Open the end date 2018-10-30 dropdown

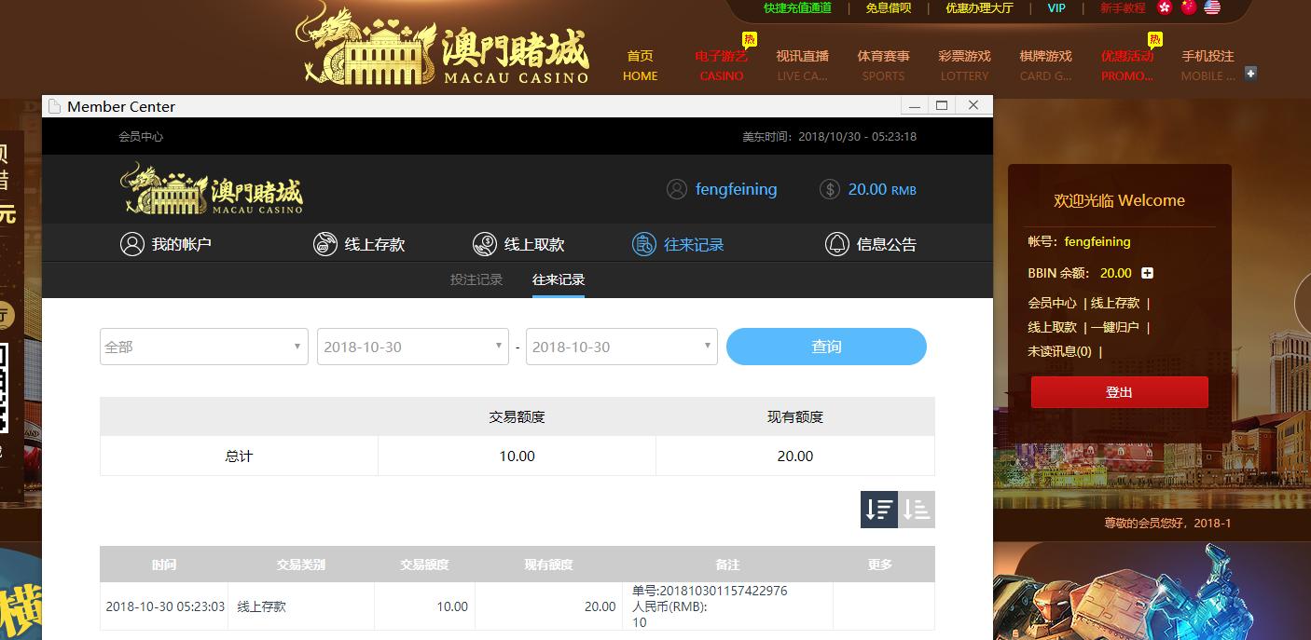pos(621,347)
